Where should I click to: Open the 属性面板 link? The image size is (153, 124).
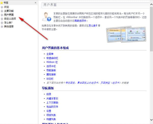(51, 74)
